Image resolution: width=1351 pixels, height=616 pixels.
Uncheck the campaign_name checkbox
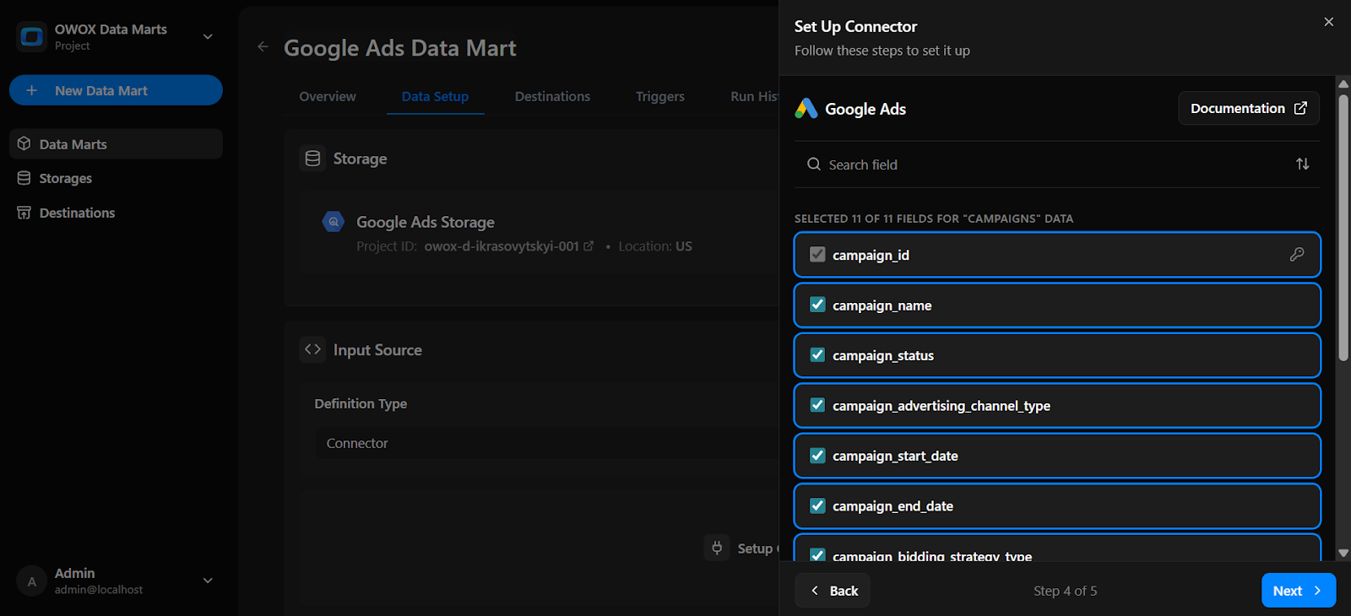pos(817,305)
